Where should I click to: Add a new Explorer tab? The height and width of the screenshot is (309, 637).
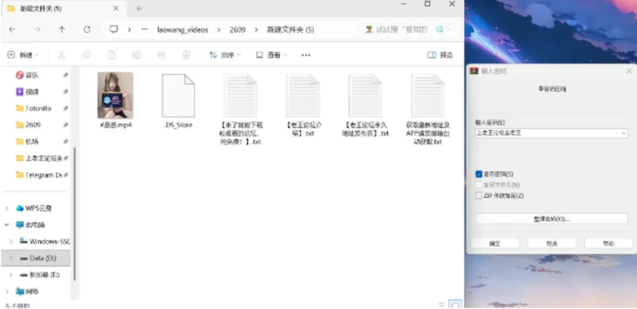(x=139, y=9)
